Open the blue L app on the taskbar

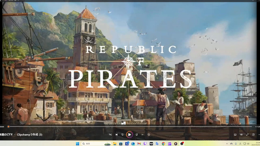[x=127, y=144]
